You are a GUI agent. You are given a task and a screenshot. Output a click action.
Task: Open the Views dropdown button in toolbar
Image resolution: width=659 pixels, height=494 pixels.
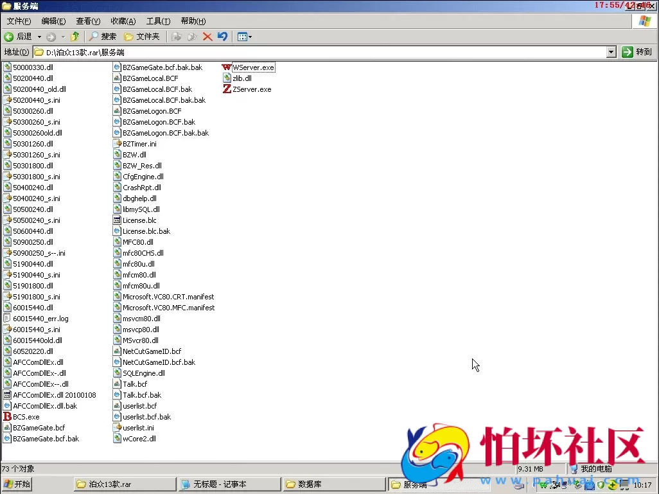[x=244, y=37]
